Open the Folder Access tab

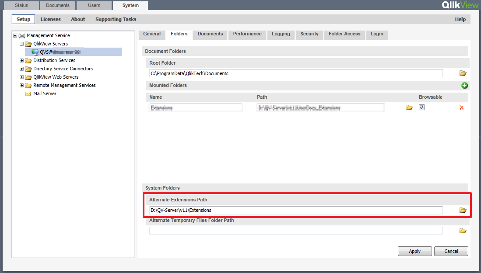click(344, 34)
